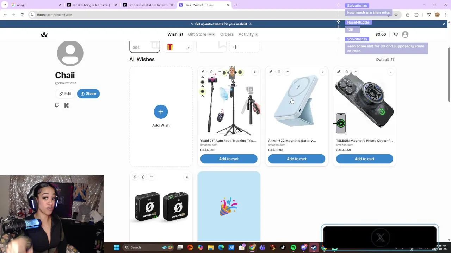The image size is (451, 253).
Task: Edit the wireless microphone wish
Action: pyautogui.click(x=135, y=177)
